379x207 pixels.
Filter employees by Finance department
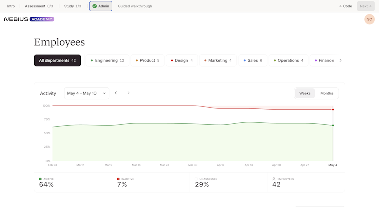324,60
